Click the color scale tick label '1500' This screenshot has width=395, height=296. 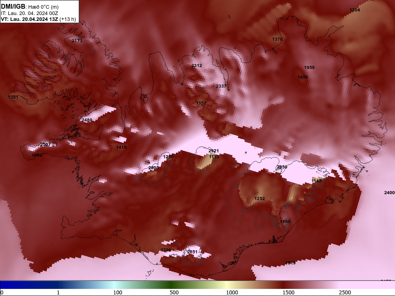pos(288,292)
